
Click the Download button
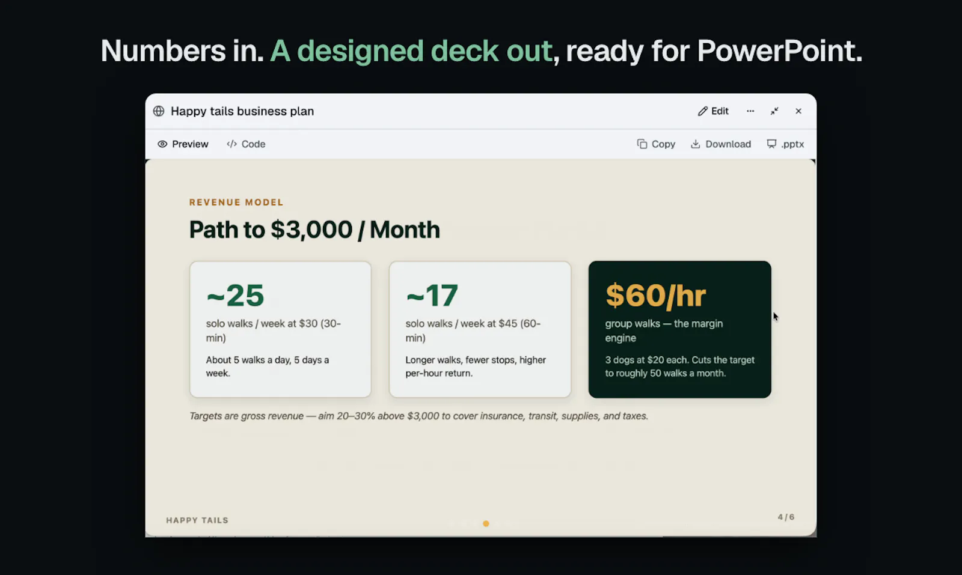click(x=721, y=144)
